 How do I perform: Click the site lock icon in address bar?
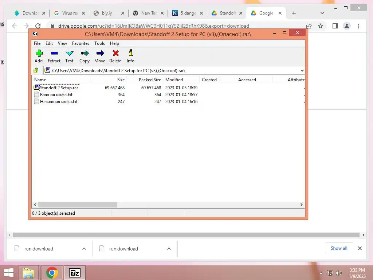tap(52, 26)
